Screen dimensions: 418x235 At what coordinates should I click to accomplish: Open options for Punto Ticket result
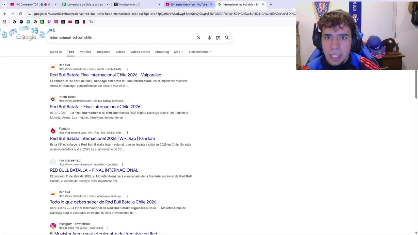130,101
